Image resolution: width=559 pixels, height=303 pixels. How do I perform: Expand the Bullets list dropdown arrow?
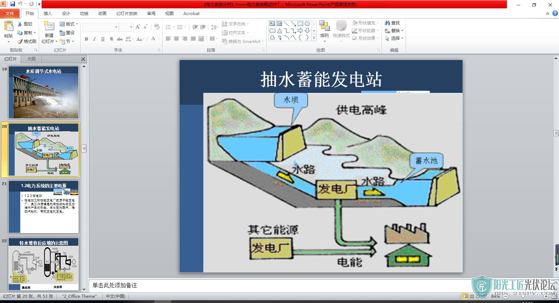174,27
